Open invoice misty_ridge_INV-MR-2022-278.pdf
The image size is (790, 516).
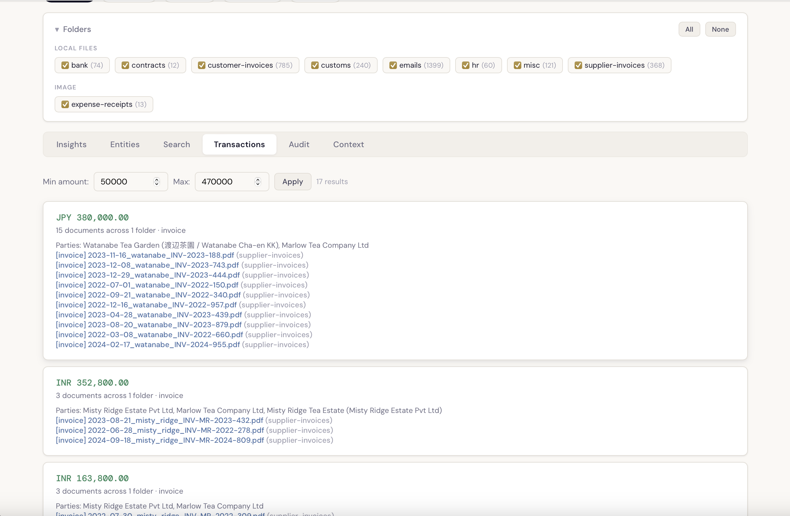click(x=160, y=430)
